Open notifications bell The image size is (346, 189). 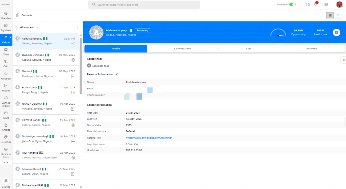point(315,4)
